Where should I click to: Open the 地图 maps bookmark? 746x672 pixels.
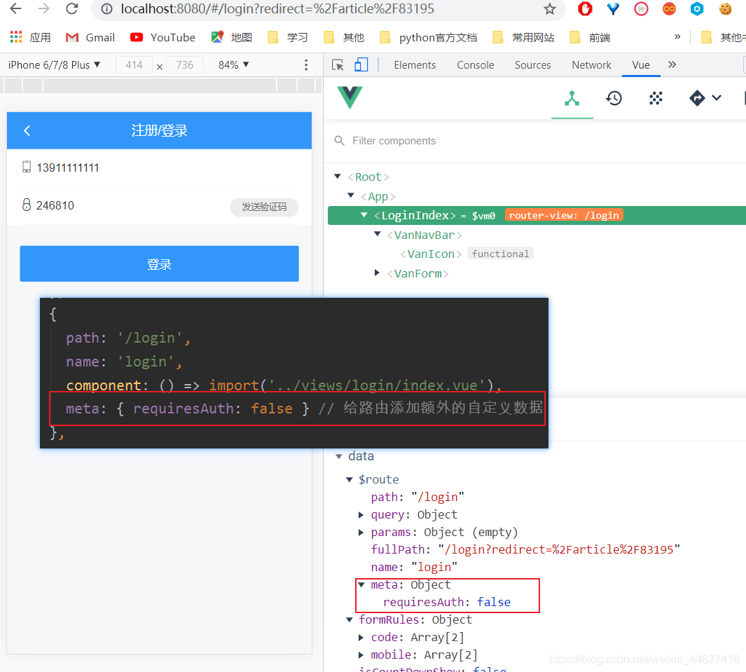[232, 38]
